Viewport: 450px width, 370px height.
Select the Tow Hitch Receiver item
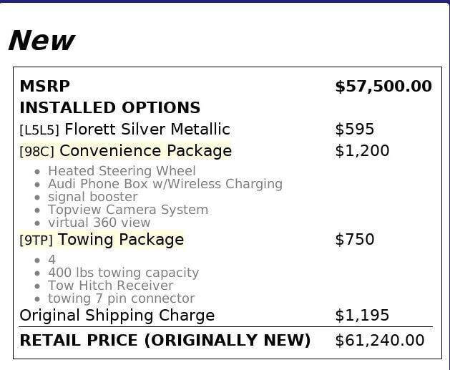110,286
